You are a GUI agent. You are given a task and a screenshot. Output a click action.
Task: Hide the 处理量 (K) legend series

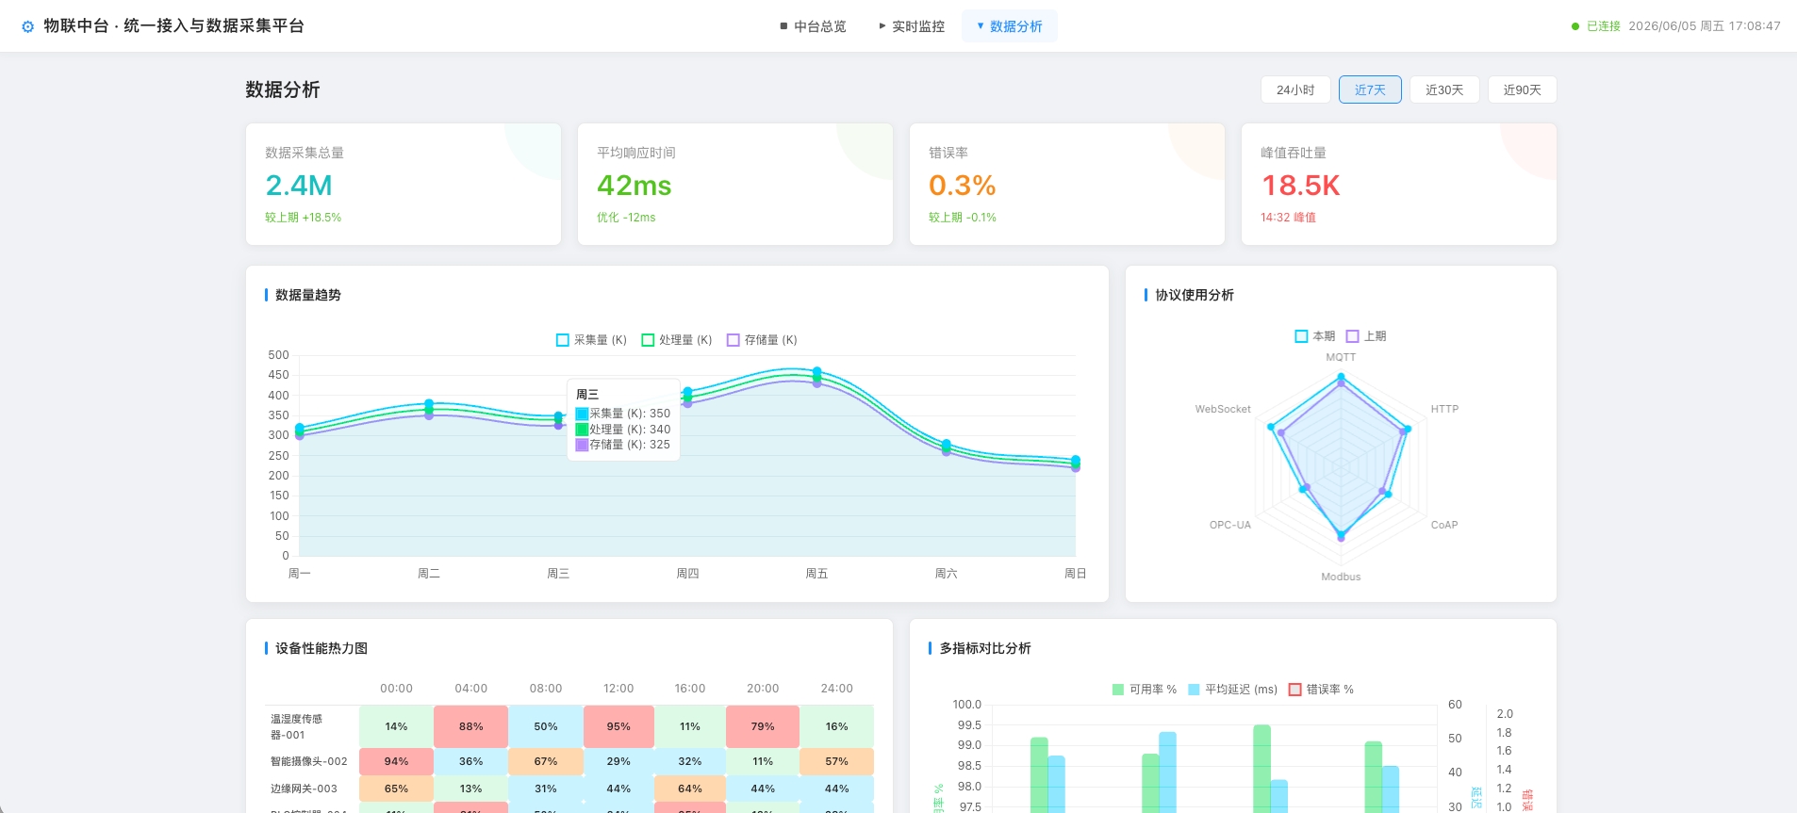coord(677,340)
